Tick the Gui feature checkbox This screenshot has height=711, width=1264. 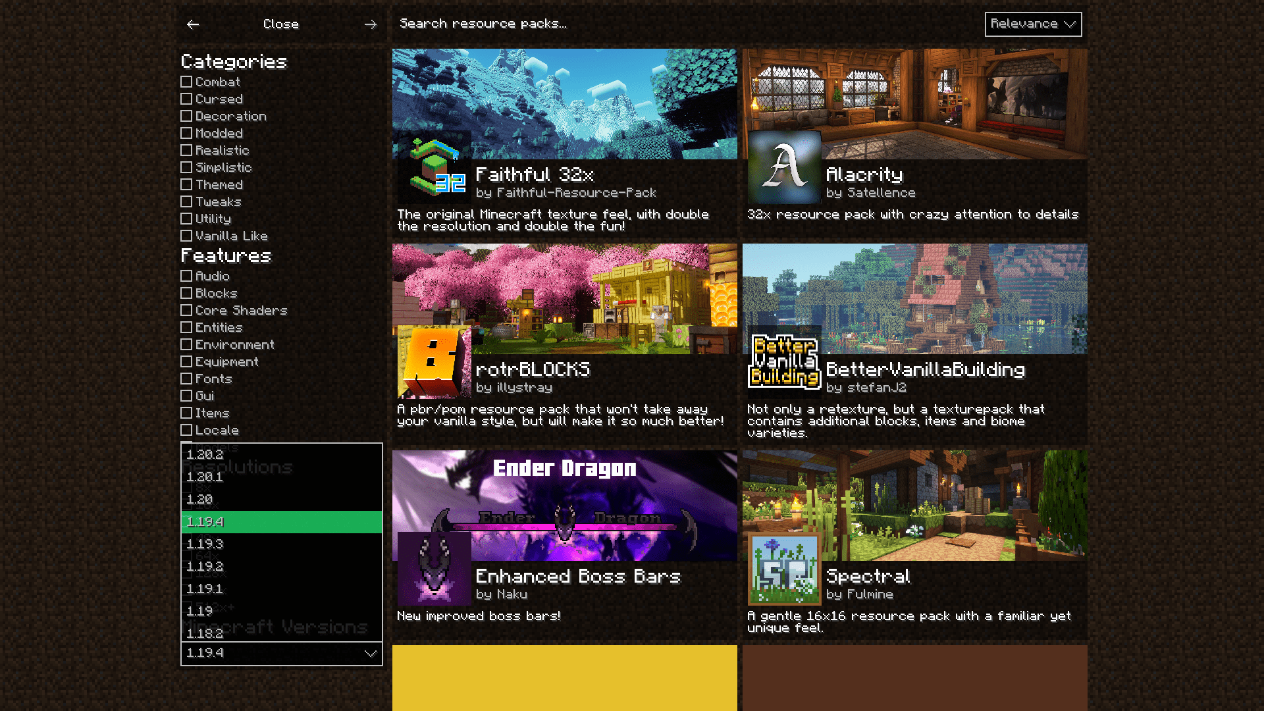pos(186,396)
